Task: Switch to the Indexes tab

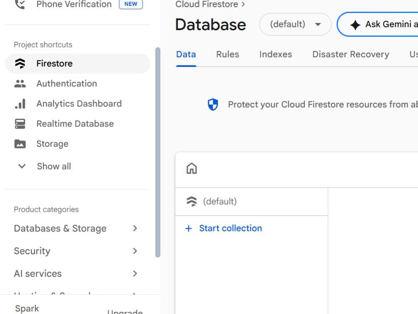Action: (275, 54)
